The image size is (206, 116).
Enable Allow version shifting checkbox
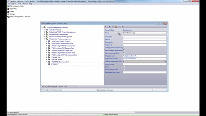coord(124,53)
